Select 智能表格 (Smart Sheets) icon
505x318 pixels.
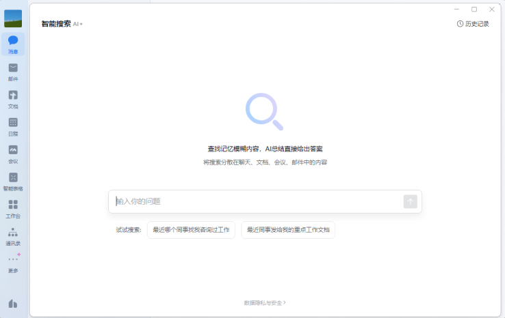(x=13, y=180)
